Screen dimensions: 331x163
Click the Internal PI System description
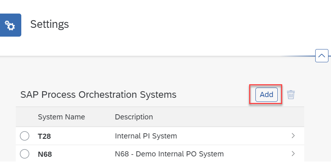146,136
